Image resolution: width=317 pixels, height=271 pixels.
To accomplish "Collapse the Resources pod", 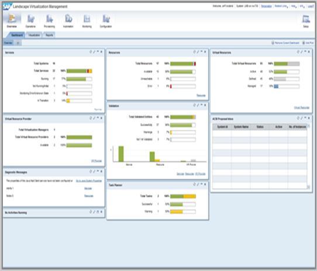I will (202, 52).
